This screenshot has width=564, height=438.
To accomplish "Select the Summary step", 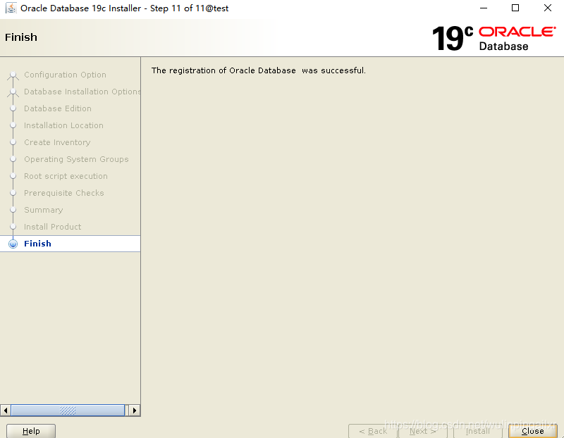I will tap(44, 210).
